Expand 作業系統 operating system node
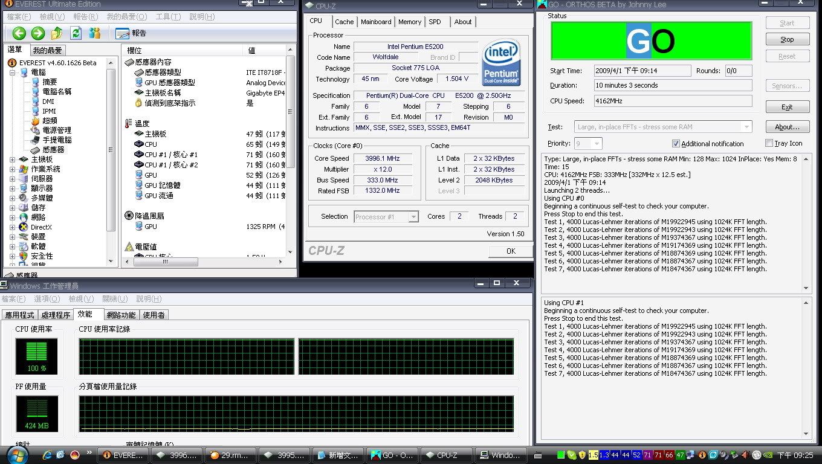 click(13, 169)
